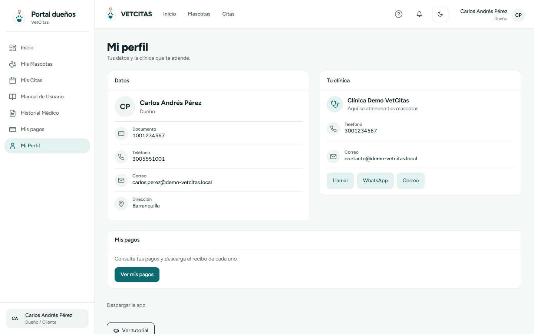This screenshot has height=334, width=534.
Task: Click the phone icon beside 3001234567
Action: point(333,129)
